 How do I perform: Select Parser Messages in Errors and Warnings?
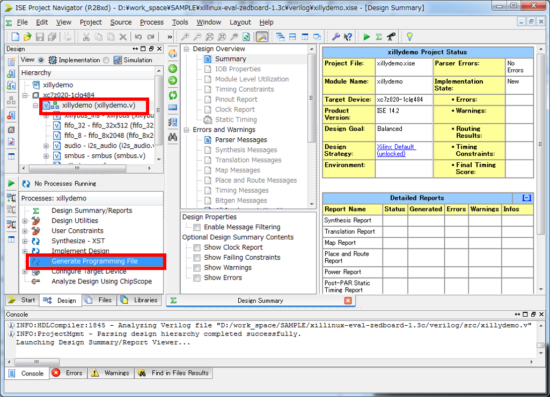pos(241,140)
